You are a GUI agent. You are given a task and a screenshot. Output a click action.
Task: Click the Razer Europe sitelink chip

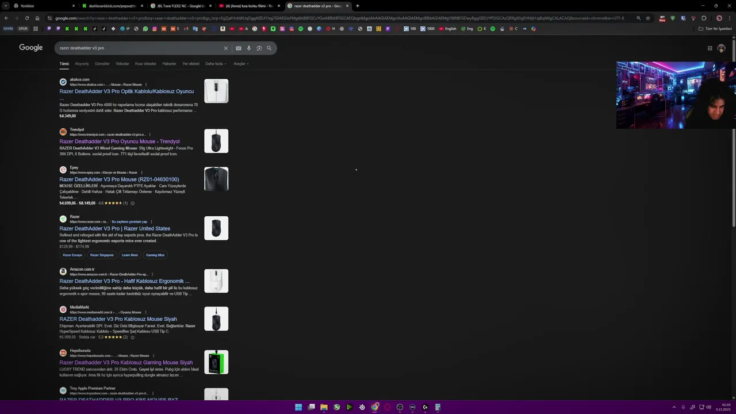pos(72,255)
